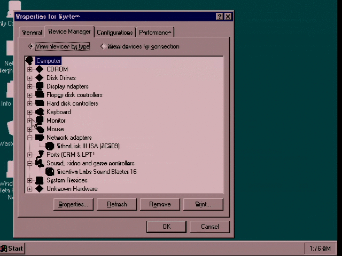
Task: Expand the Floppy disk controllers node
Action: coord(30,95)
